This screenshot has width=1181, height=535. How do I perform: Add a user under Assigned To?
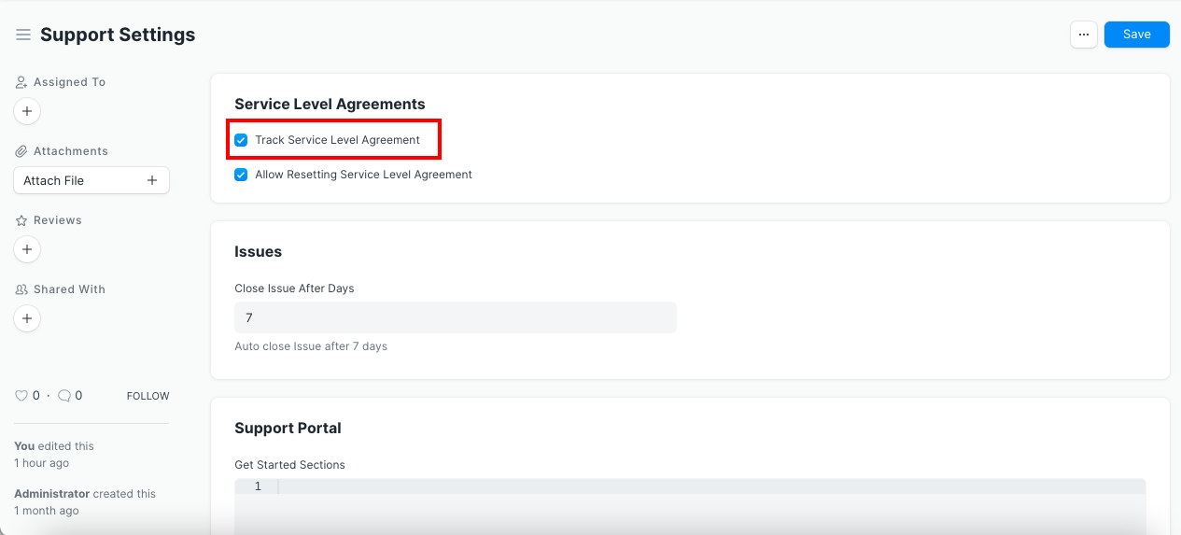click(x=27, y=111)
